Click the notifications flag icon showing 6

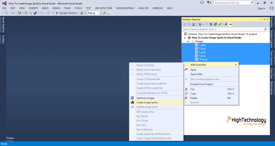pyautogui.click(x=209, y=3)
